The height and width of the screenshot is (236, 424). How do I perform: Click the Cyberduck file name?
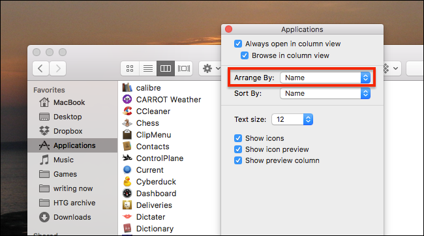tap(156, 182)
